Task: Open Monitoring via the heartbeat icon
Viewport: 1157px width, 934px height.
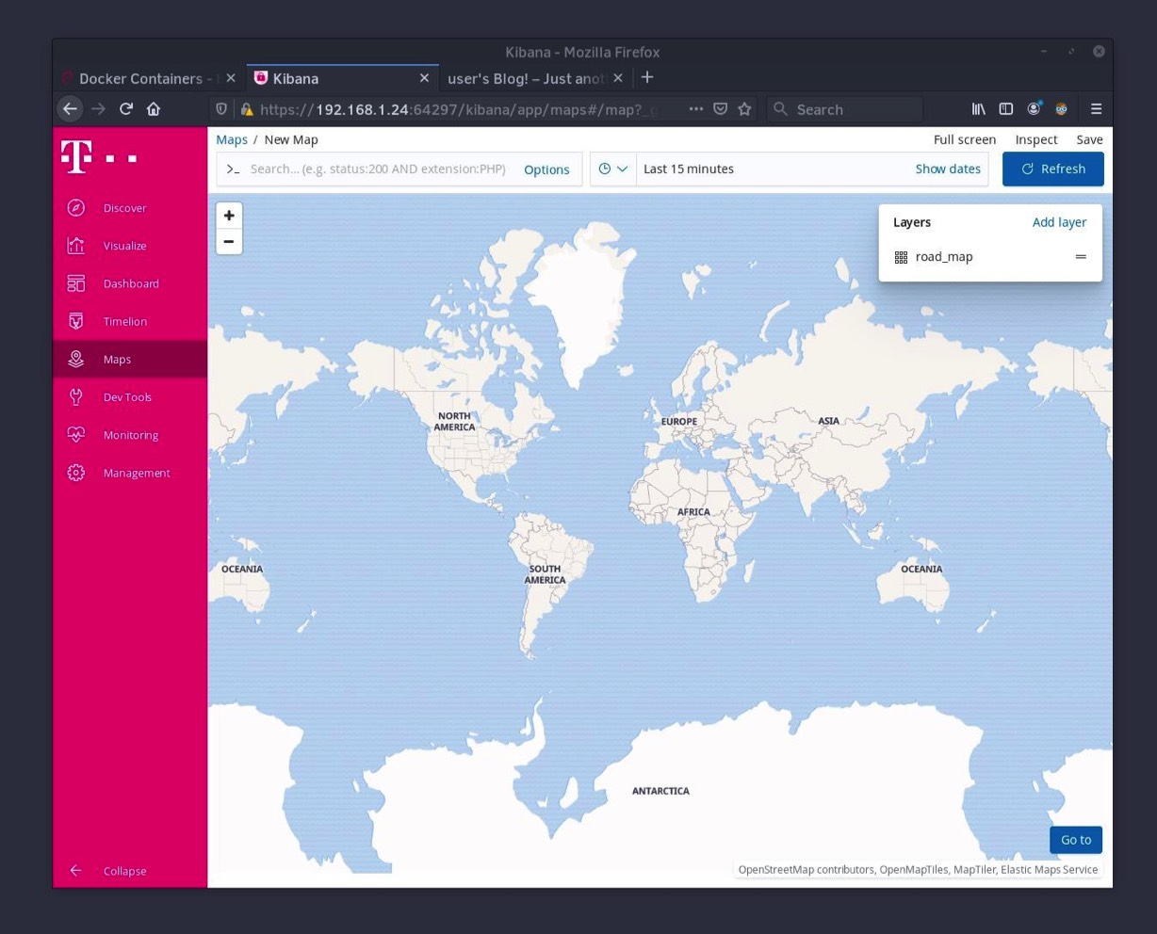Action: [x=76, y=435]
